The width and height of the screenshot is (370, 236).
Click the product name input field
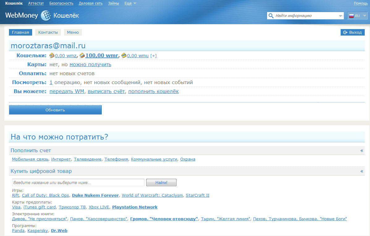[x=78, y=182]
